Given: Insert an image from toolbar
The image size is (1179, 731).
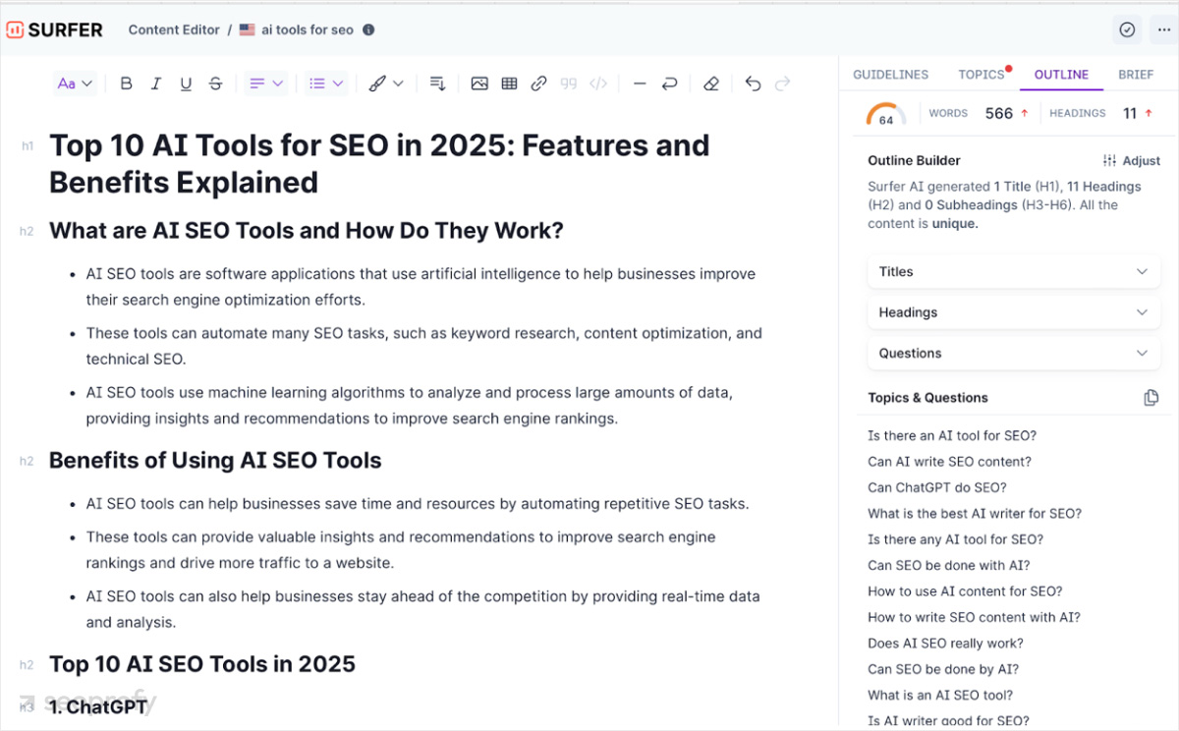Looking at the screenshot, I should (x=479, y=84).
